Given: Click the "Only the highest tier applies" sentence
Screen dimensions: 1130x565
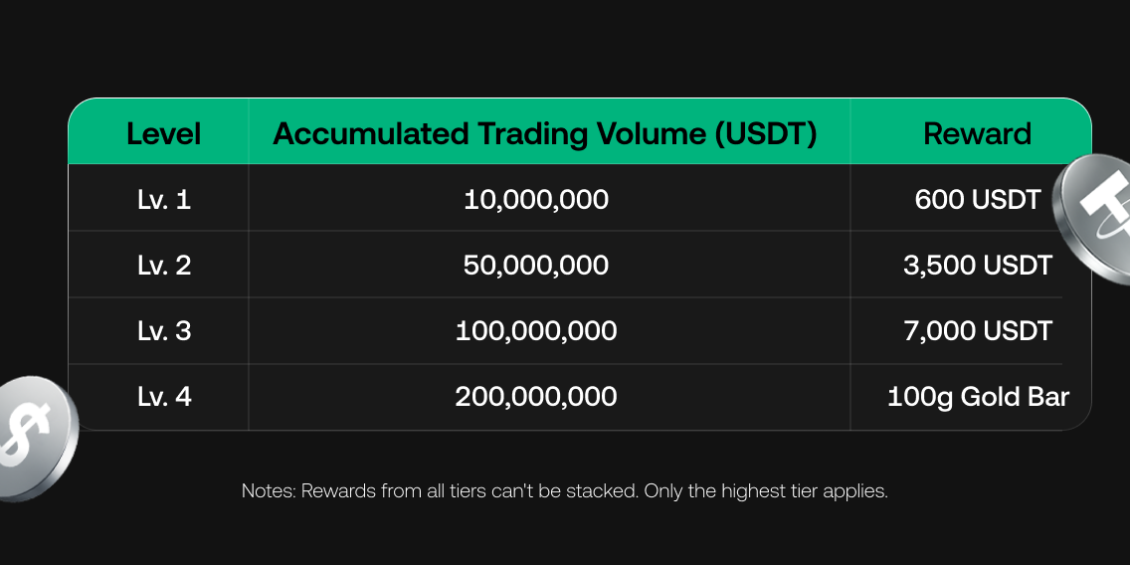Looking at the screenshot, I should coord(766,491).
